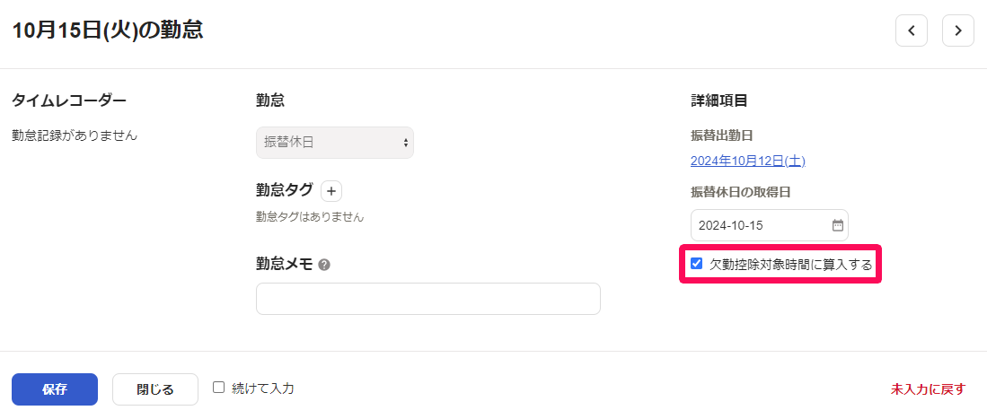Open the 振替休日の取得日 date field 2024-10-15
The image size is (987, 419).
click(x=769, y=225)
